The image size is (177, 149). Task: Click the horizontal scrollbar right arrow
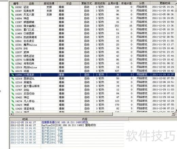173,114
